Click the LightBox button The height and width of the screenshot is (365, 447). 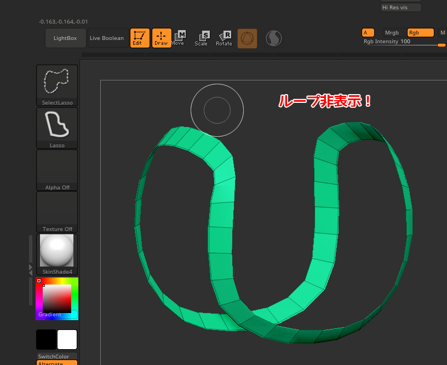tap(65, 38)
